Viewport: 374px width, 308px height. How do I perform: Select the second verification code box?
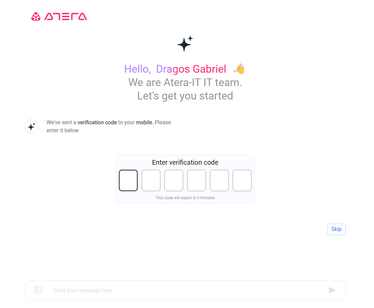151,180
